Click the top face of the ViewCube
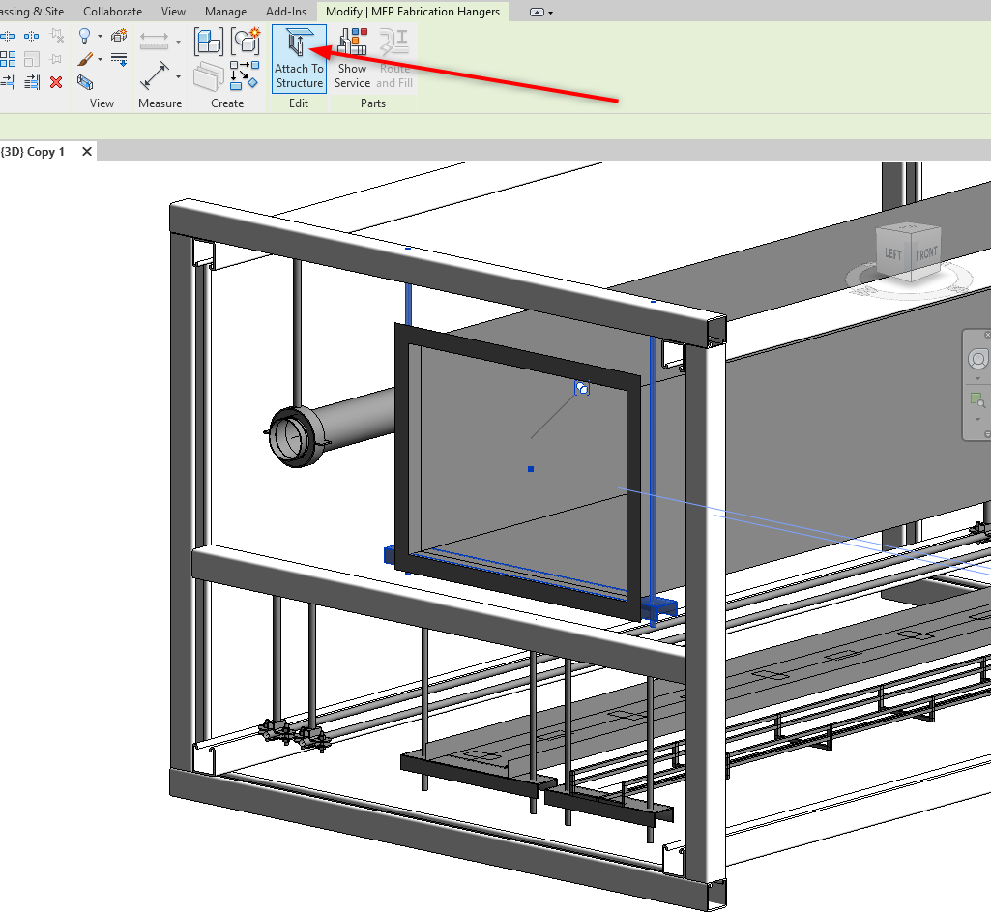Image resolution: width=991 pixels, height=914 pixels. [909, 227]
